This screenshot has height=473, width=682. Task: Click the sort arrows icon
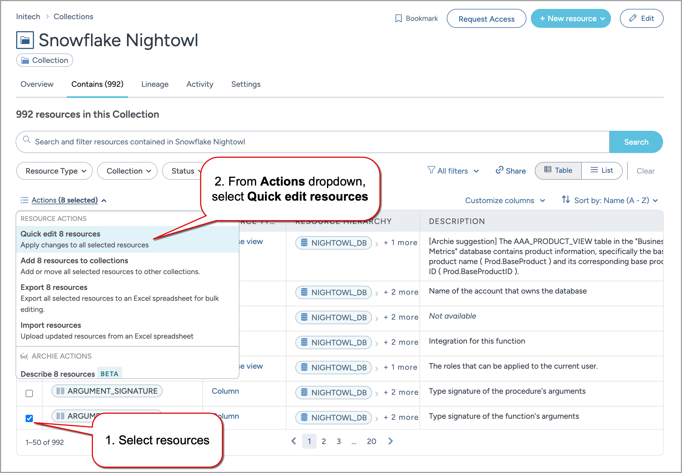565,199
